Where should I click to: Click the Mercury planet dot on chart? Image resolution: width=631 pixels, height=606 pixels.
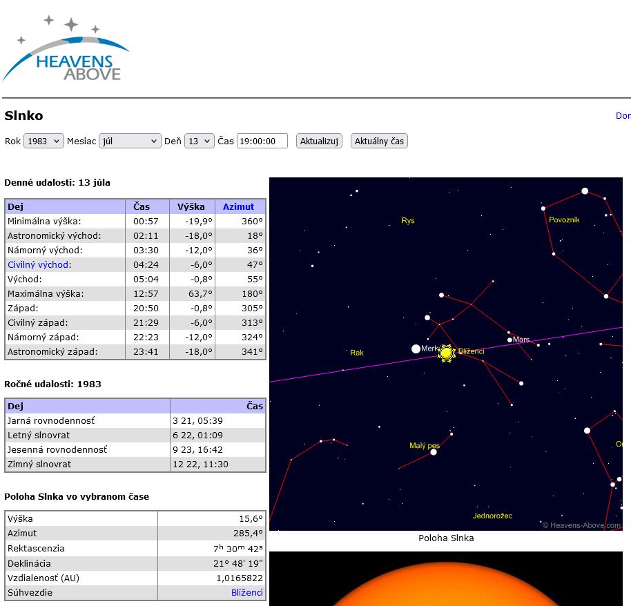pos(416,349)
